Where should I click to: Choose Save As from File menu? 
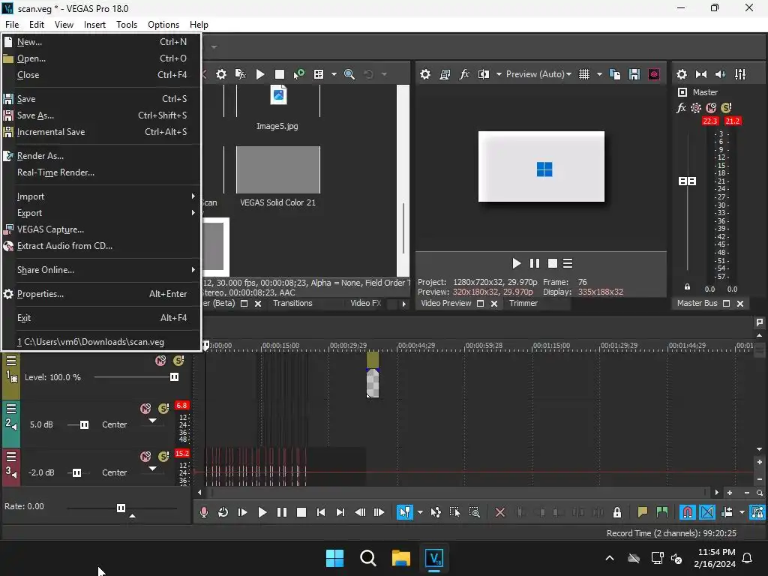[101, 115]
